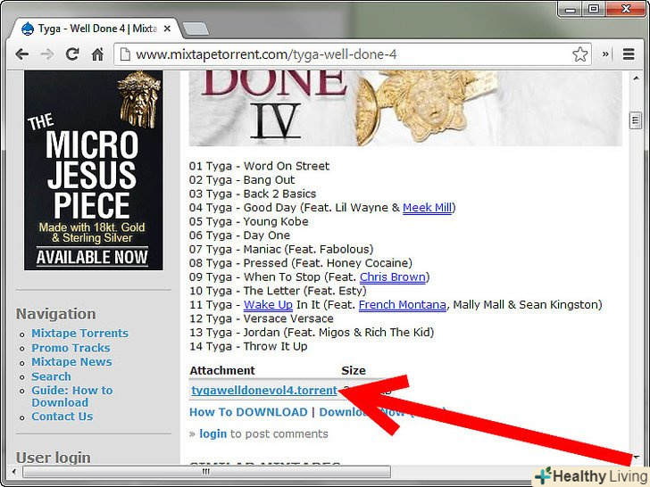Bookmark this page with the star icon
650x487 pixels.
(580, 54)
